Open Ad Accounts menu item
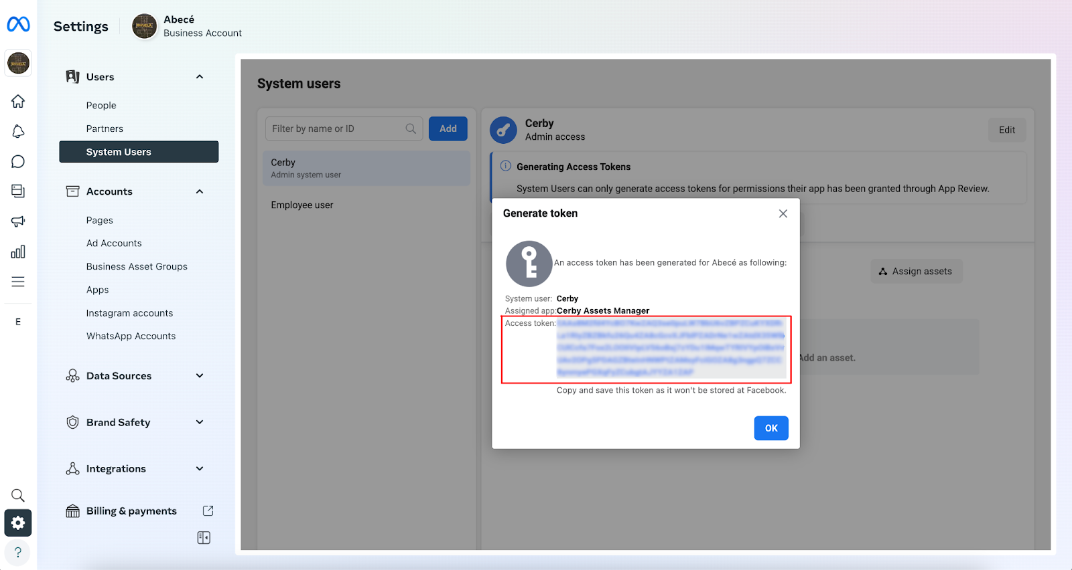 [114, 244]
